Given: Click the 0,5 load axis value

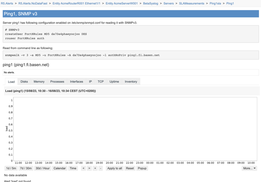Looking at the screenshot, I should click(x=10, y=130).
